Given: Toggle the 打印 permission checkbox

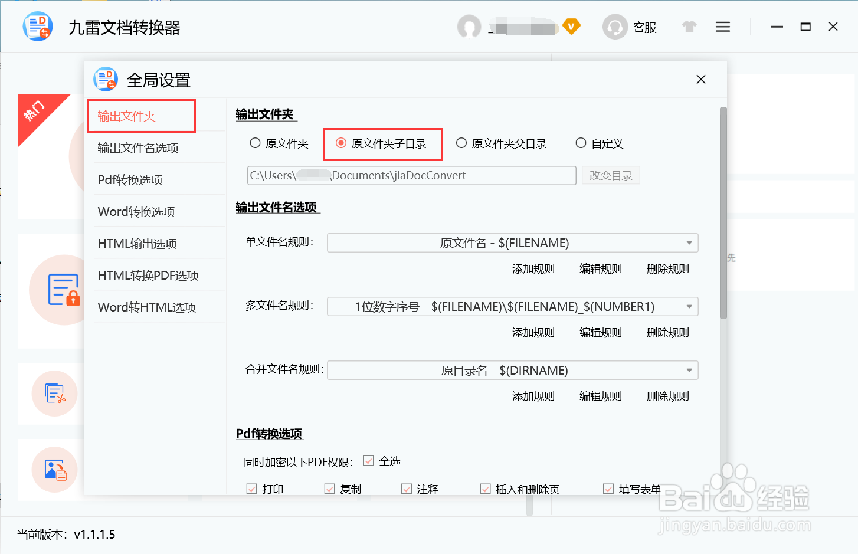Looking at the screenshot, I should coord(252,489).
